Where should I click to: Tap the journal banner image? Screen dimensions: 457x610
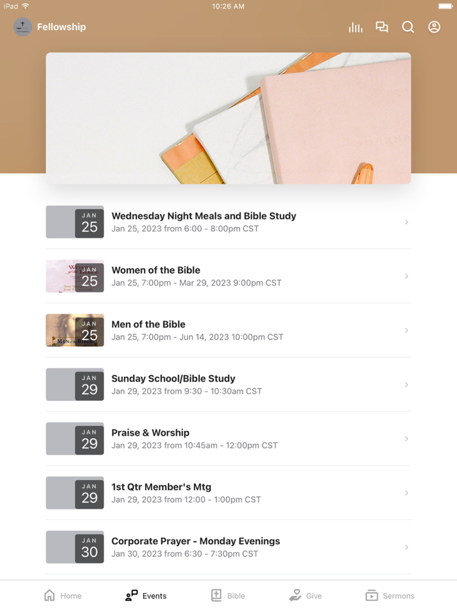(228, 118)
